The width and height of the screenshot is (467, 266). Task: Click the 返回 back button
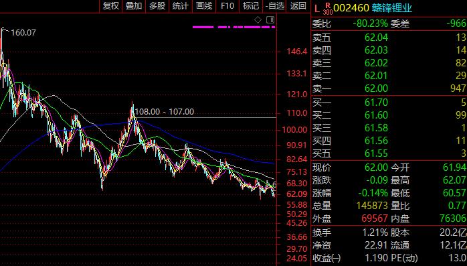point(298,6)
